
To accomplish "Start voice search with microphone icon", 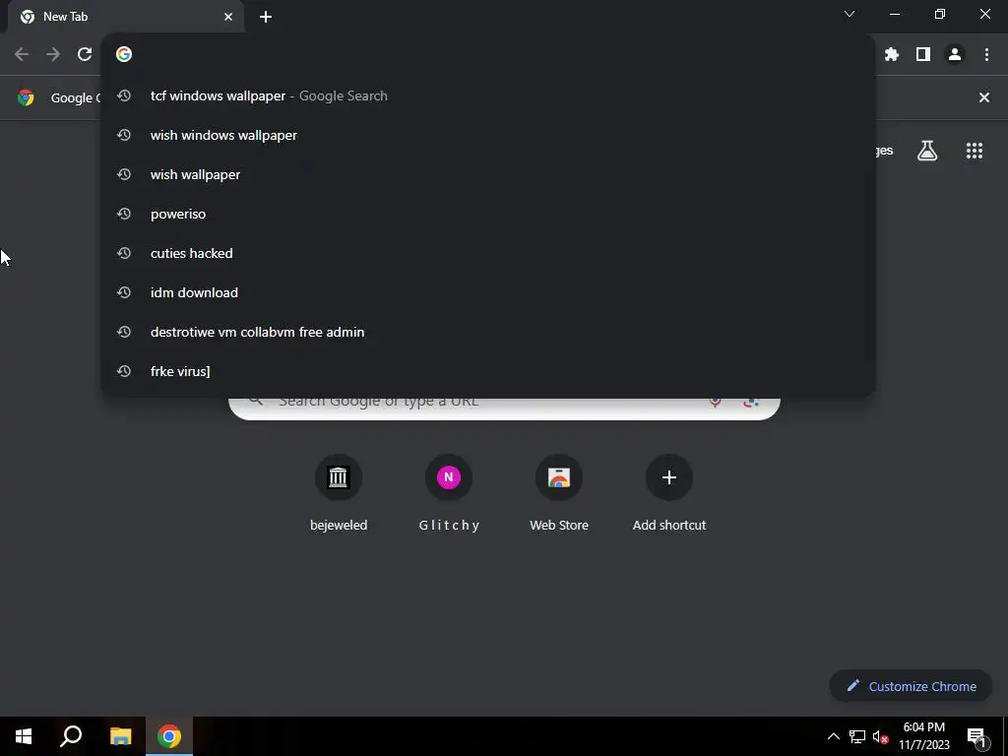I will pyautogui.click(x=715, y=402).
